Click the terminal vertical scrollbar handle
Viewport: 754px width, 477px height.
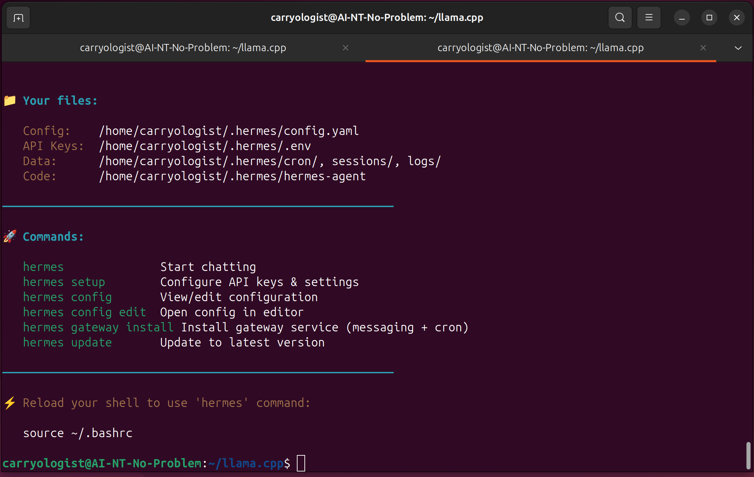[748, 456]
